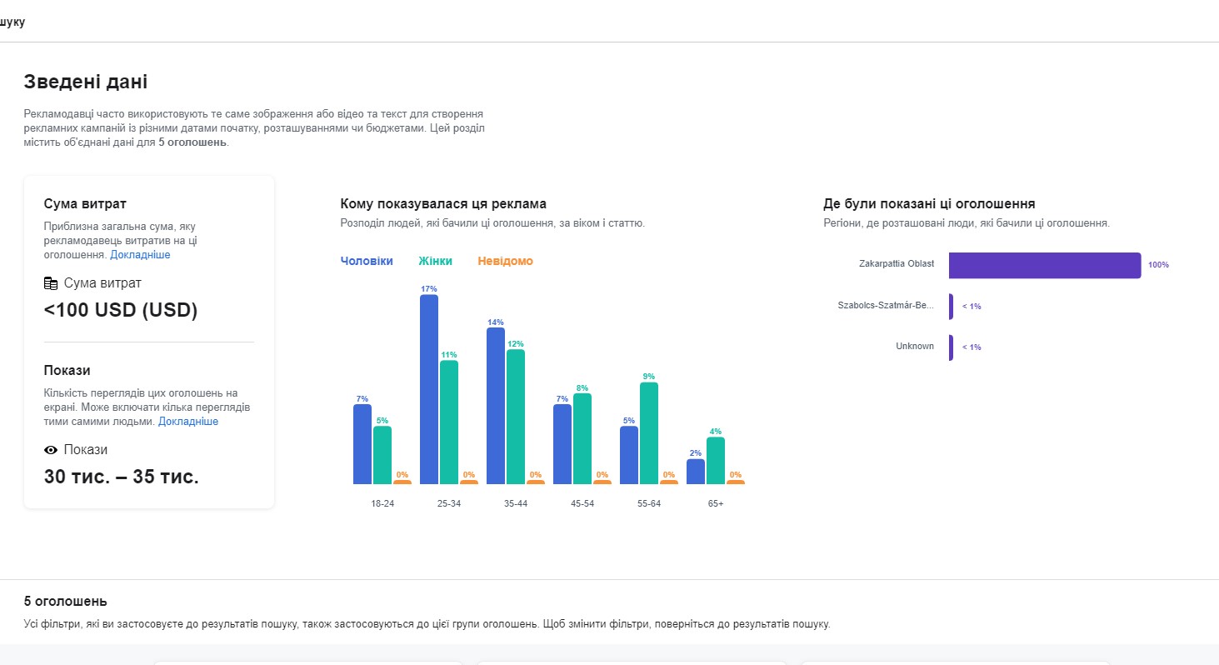Click the 17% men bar for 25-34
The height and width of the screenshot is (665, 1219).
point(429,389)
